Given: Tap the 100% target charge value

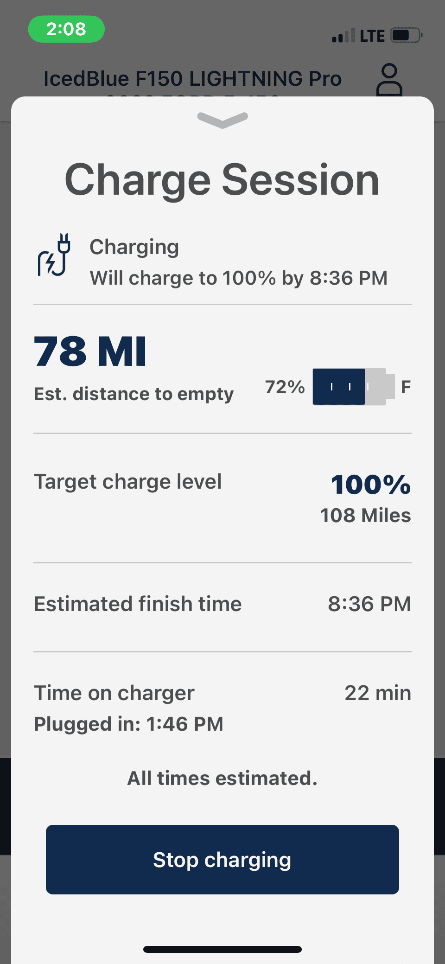Looking at the screenshot, I should (370, 485).
